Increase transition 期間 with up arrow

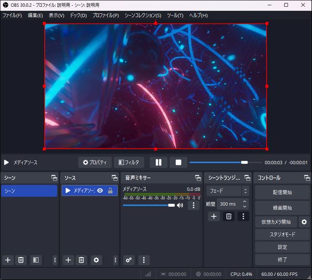click(244, 202)
